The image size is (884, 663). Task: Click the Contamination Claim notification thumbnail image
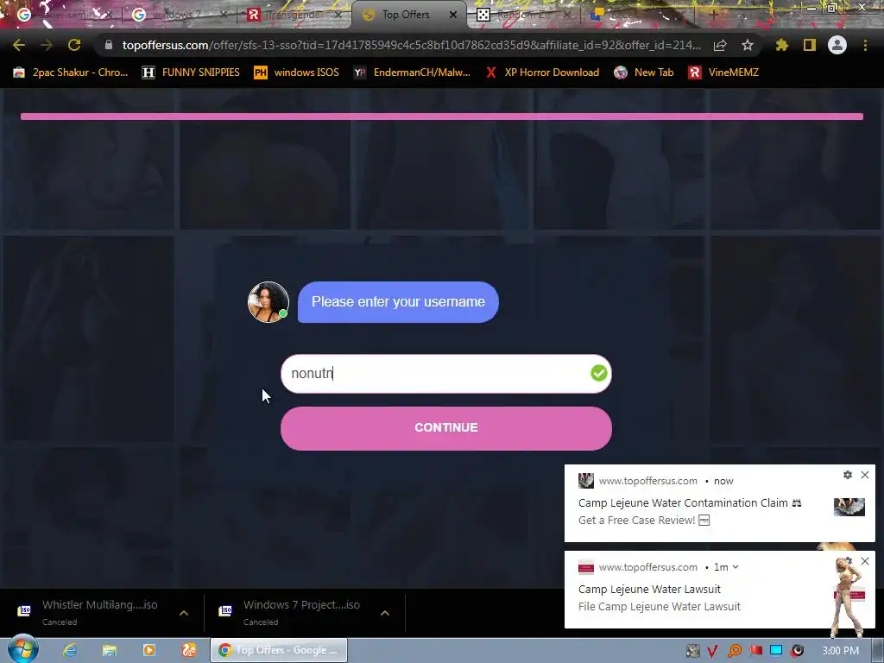849,507
